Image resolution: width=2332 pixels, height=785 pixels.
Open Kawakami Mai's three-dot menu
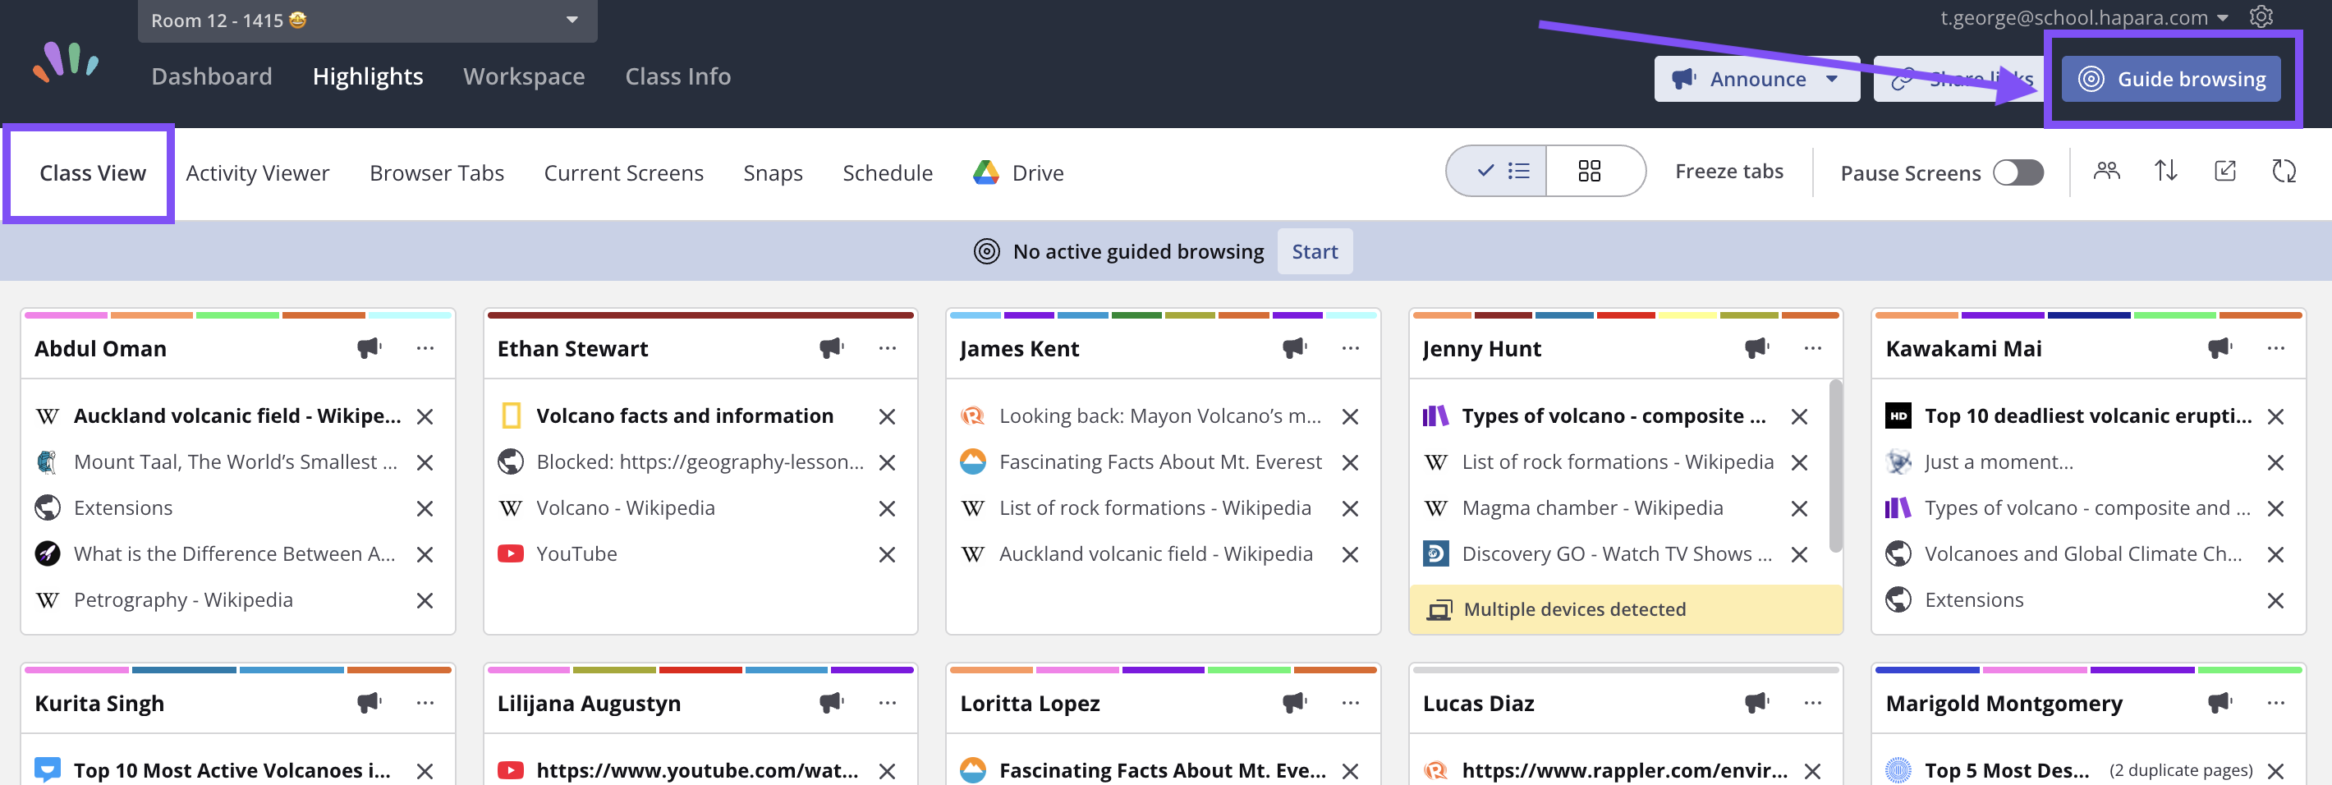tap(2276, 347)
